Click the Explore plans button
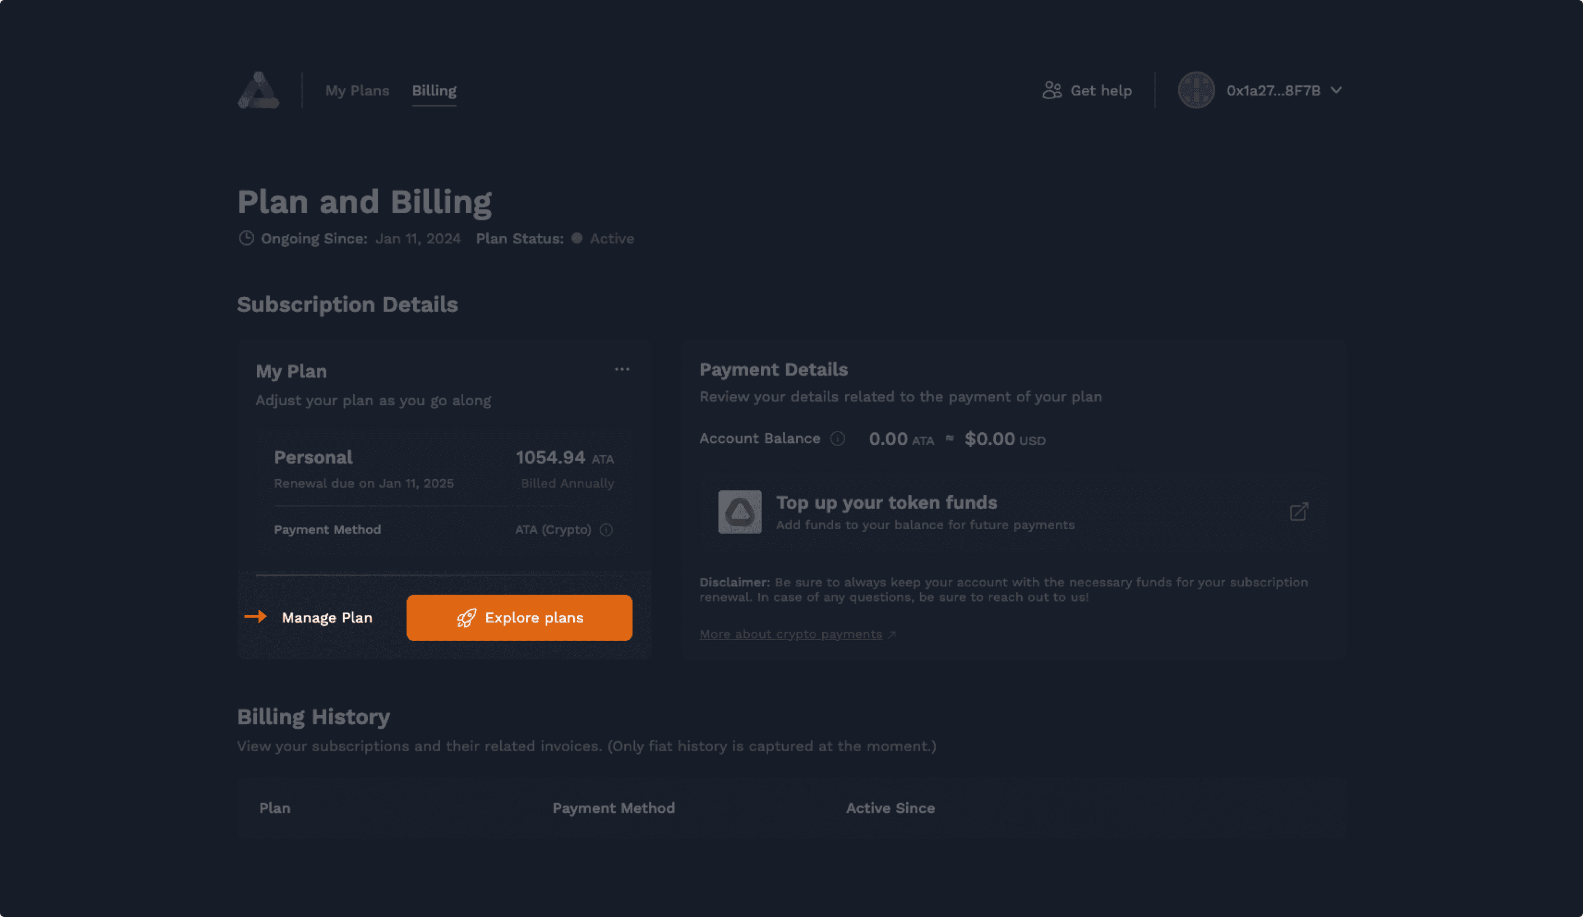1583x917 pixels. coord(533,618)
